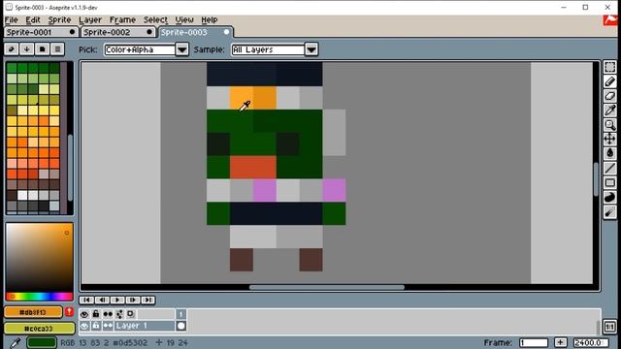Expand the Pick dropdown arrow

coord(182,49)
